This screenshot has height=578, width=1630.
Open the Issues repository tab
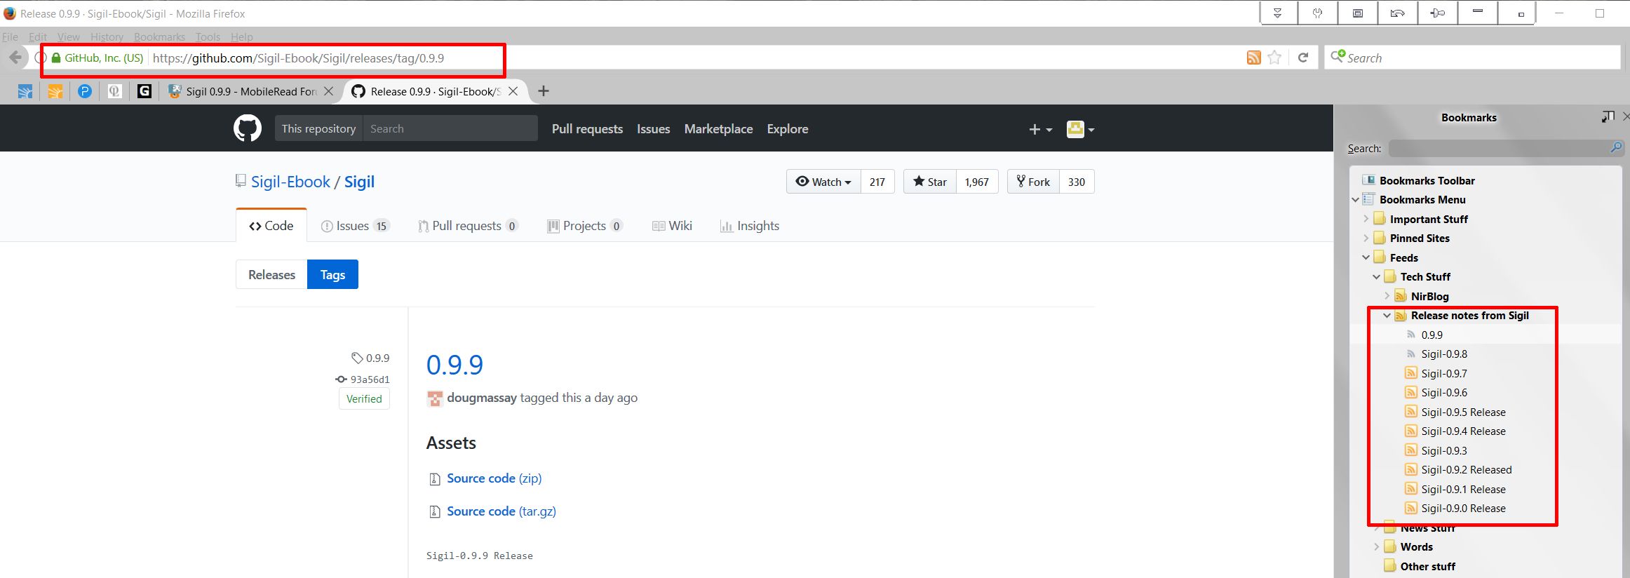click(355, 226)
